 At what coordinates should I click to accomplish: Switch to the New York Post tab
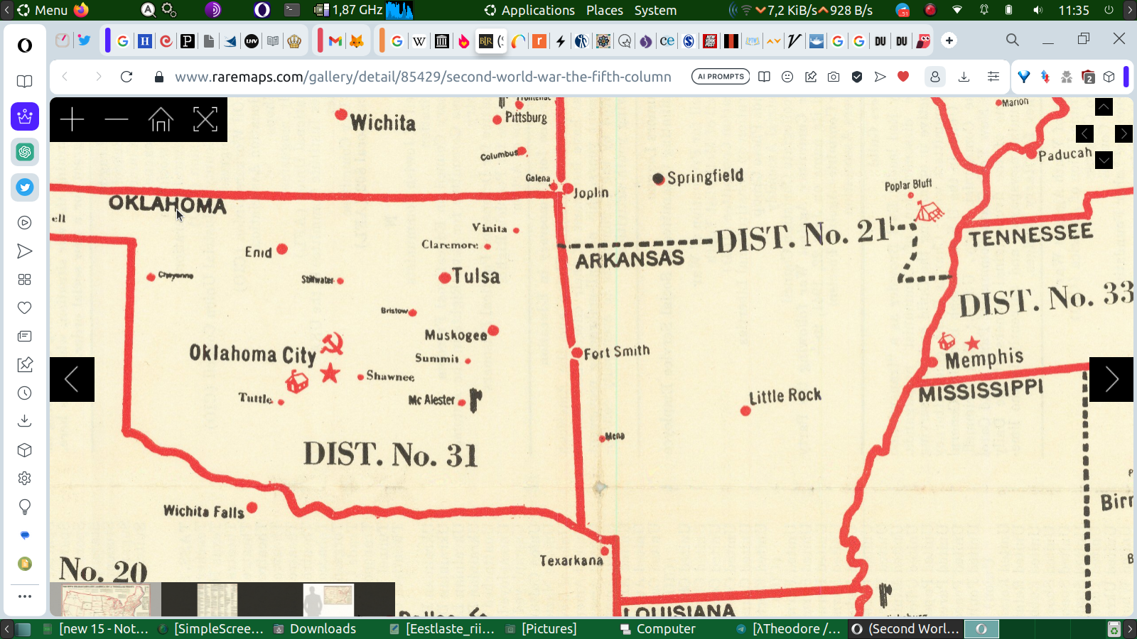pyautogui.click(x=710, y=40)
